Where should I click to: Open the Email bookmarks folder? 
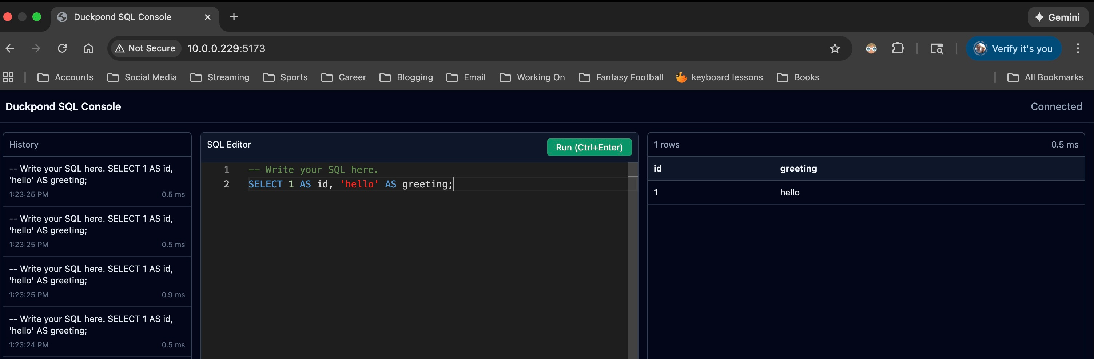pos(466,77)
